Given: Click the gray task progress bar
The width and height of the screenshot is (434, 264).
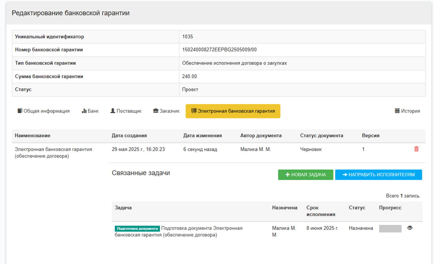Looking at the screenshot, I should point(390,229).
